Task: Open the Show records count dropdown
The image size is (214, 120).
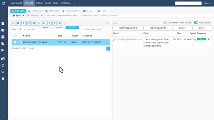Action: (x=22, y=29)
